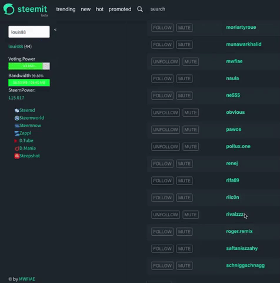Follow user roger.remix
280x283 pixels.
162,232
